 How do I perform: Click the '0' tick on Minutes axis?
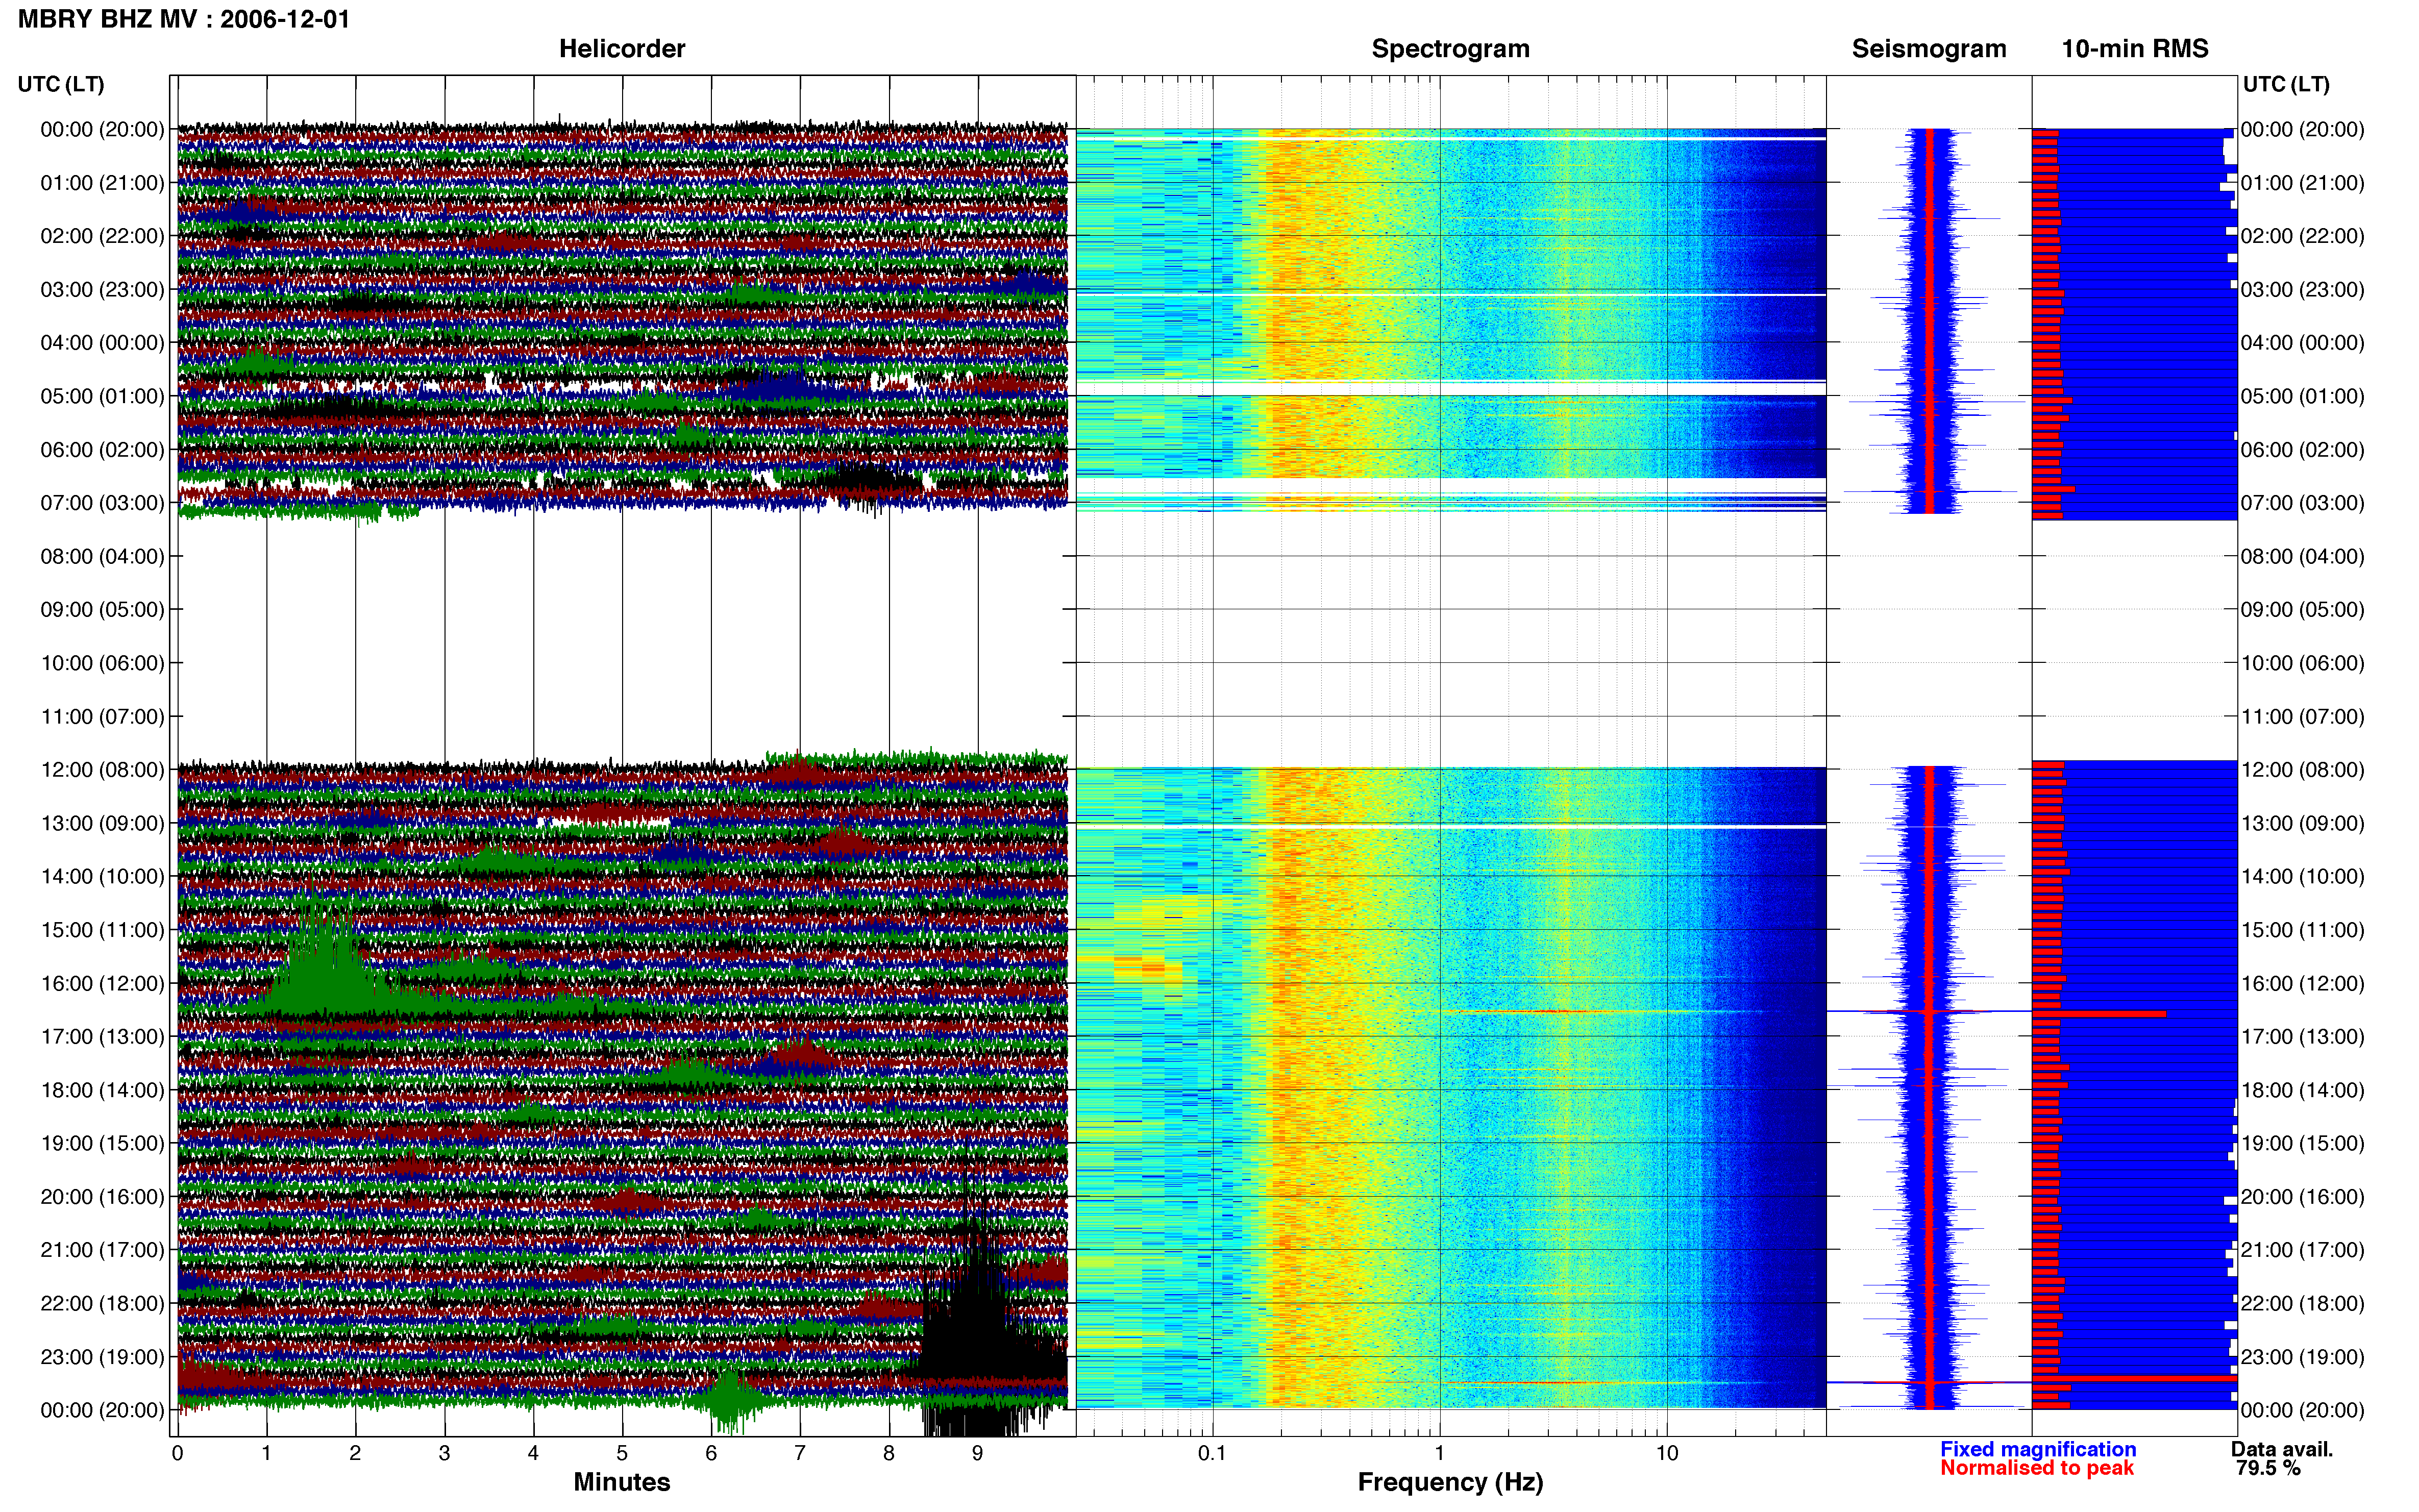point(177,1453)
